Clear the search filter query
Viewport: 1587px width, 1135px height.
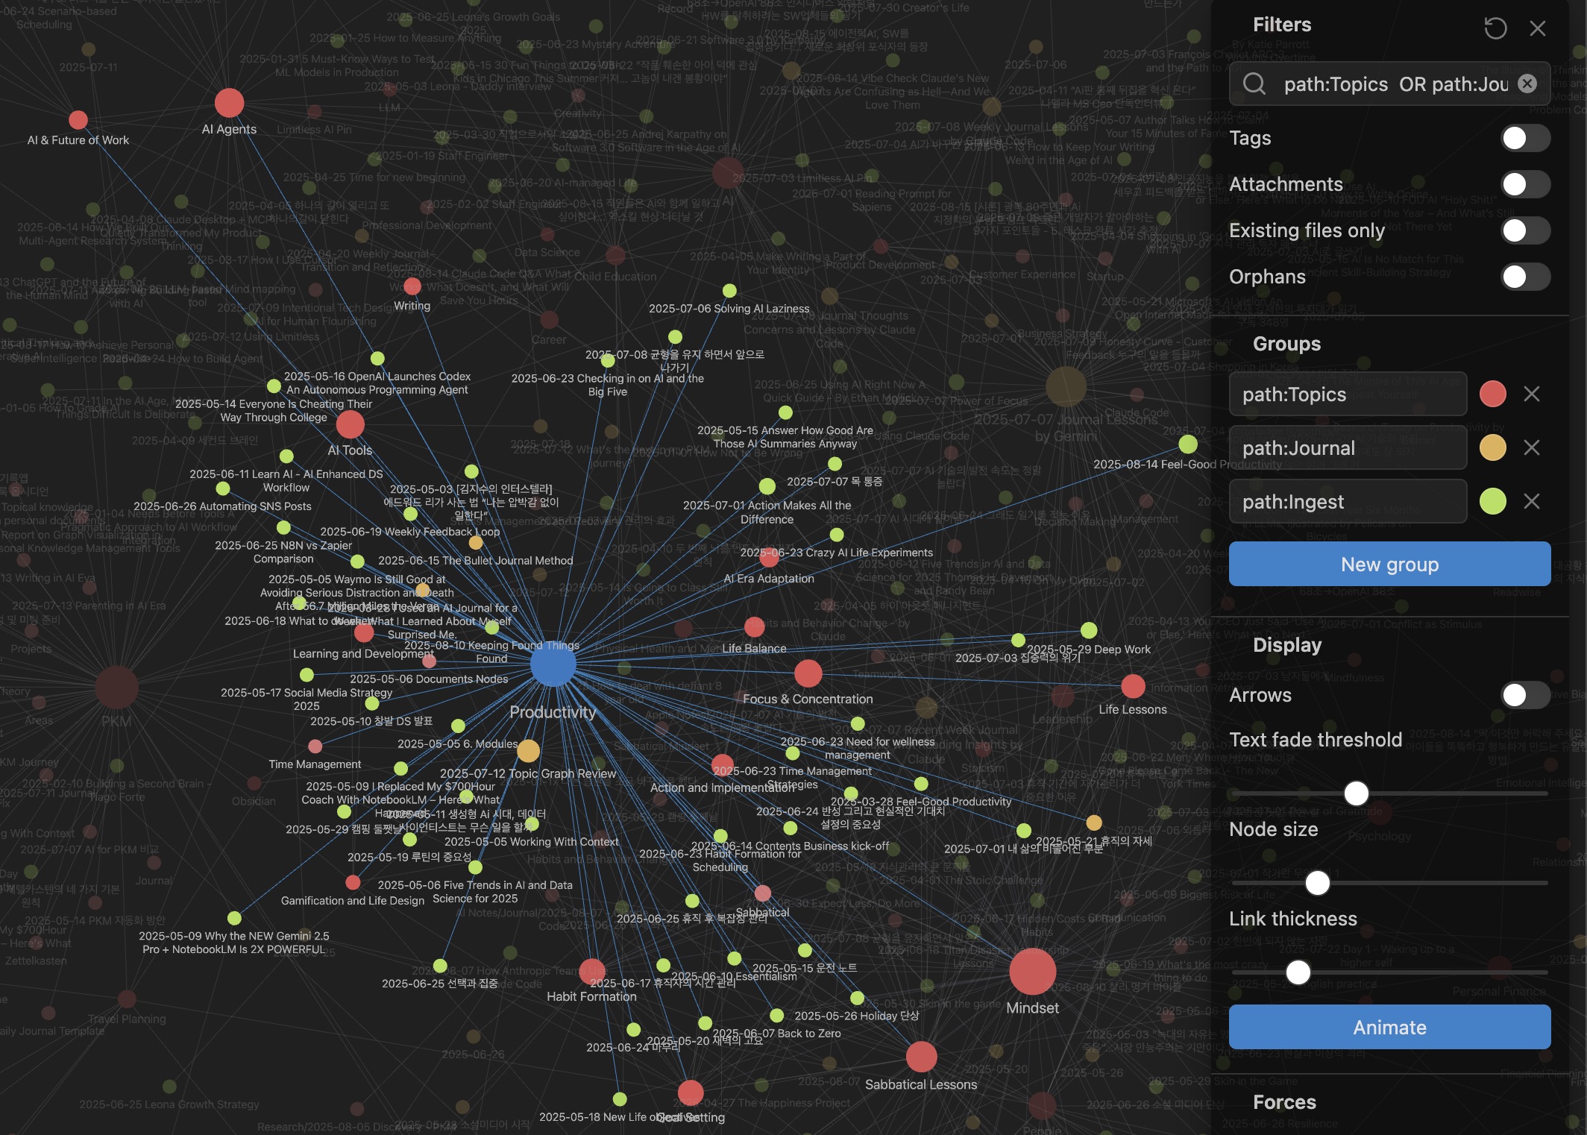tap(1527, 84)
